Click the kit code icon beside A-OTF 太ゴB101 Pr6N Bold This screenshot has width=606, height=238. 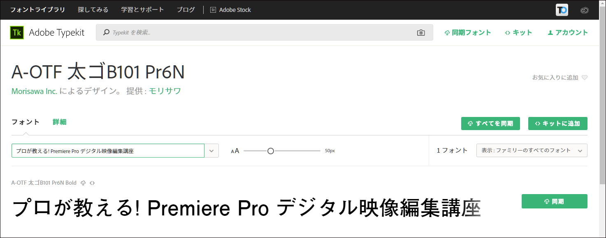92,183
